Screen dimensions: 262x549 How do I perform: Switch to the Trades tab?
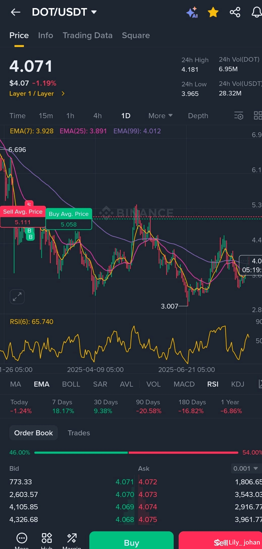79,433
